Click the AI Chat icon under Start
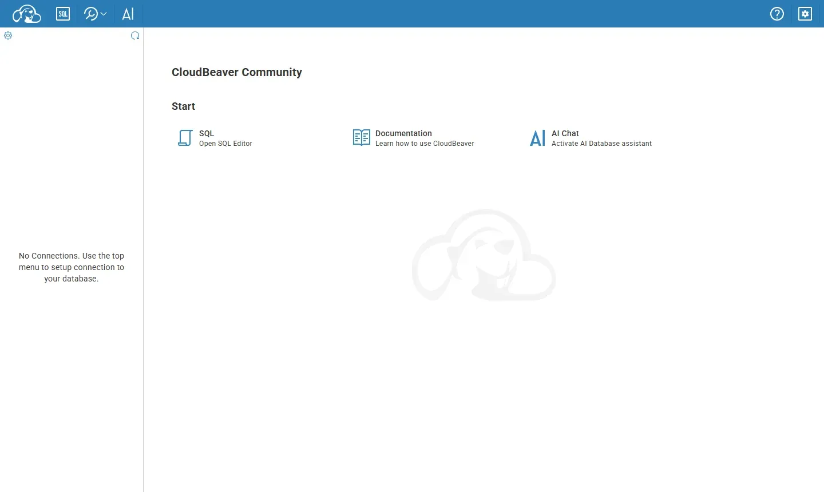The height and width of the screenshot is (492, 824). pyautogui.click(x=538, y=138)
